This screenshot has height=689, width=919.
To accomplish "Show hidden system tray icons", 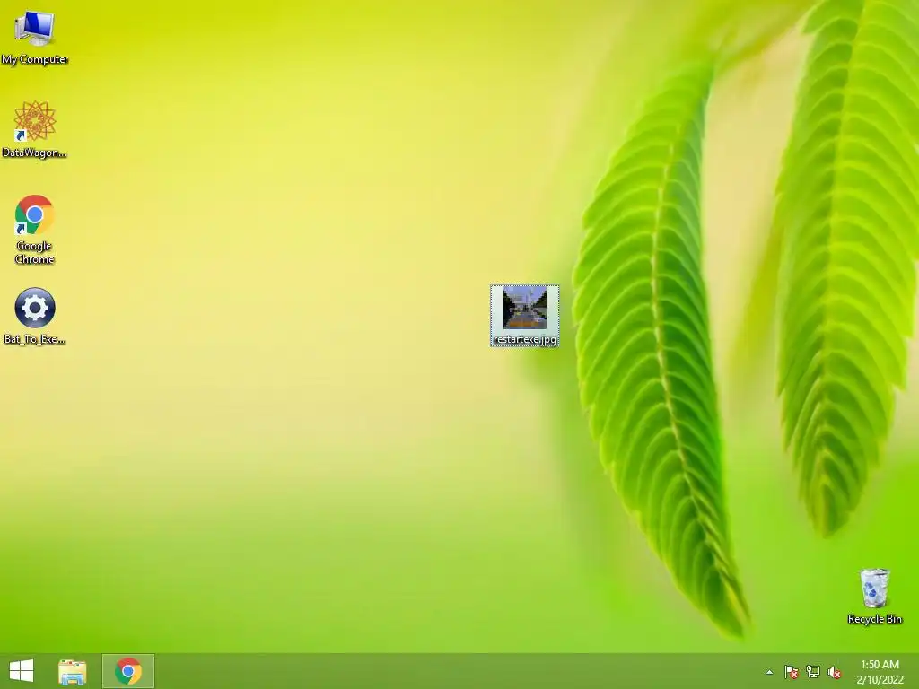I will [x=769, y=672].
